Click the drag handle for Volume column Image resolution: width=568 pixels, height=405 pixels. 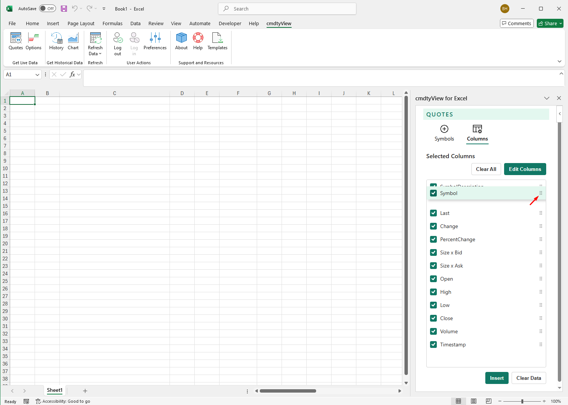(541, 331)
